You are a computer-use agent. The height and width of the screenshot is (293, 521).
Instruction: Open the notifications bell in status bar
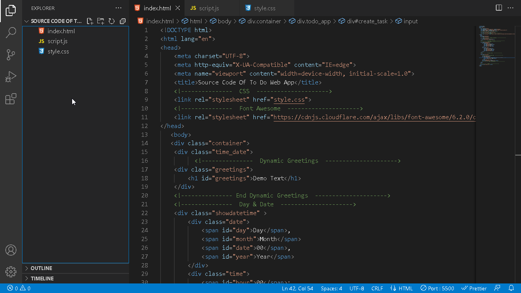511,288
